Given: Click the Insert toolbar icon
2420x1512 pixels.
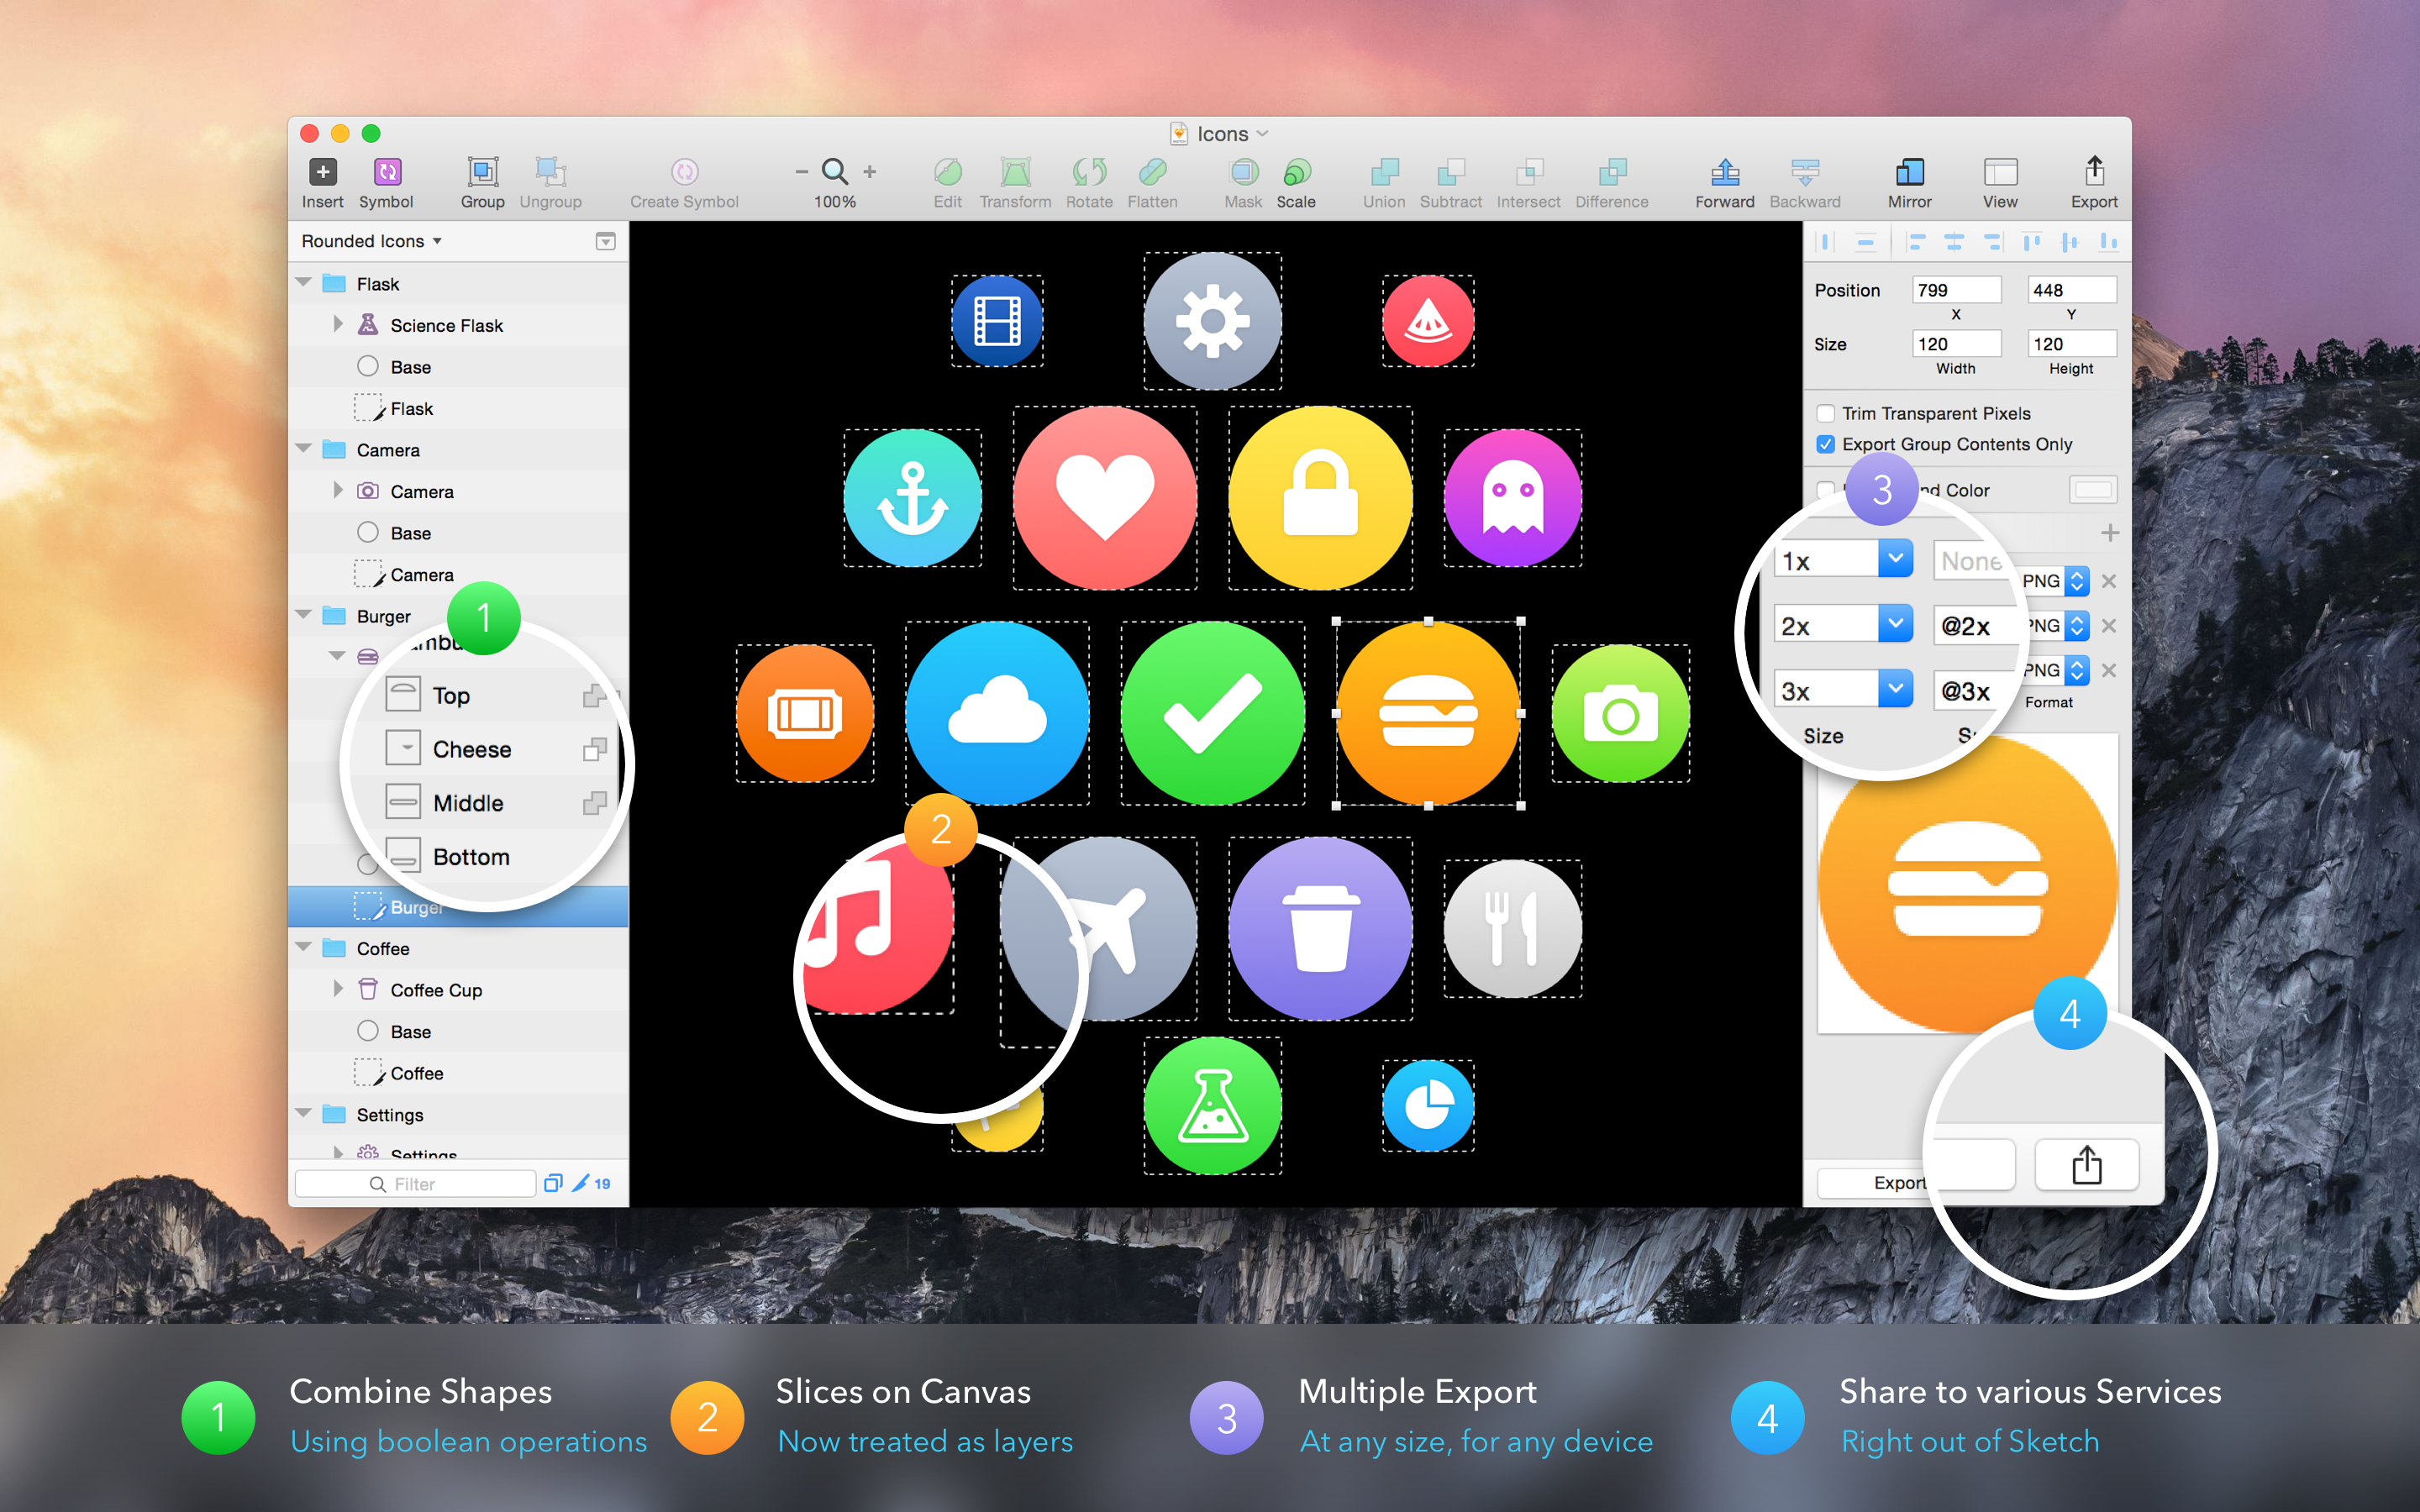Looking at the screenshot, I should point(322,172).
